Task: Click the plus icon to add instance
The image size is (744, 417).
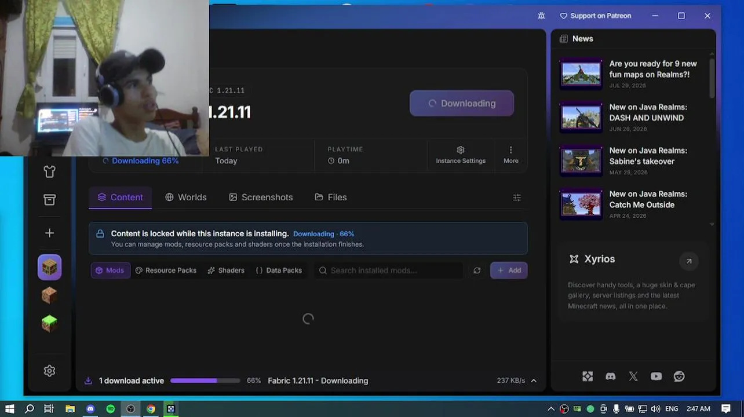Action: tap(49, 233)
